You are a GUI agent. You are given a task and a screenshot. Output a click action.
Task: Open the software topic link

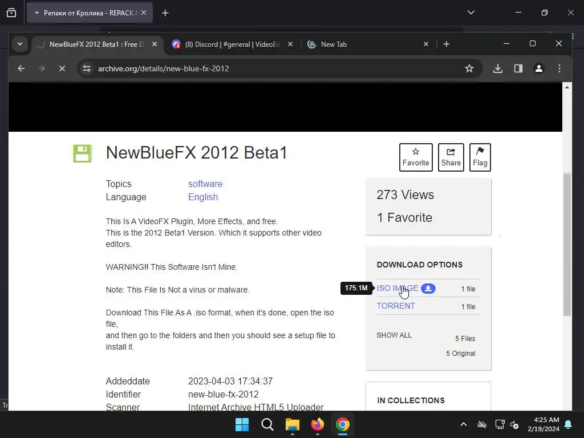pyautogui.click(x=205, y=184)
